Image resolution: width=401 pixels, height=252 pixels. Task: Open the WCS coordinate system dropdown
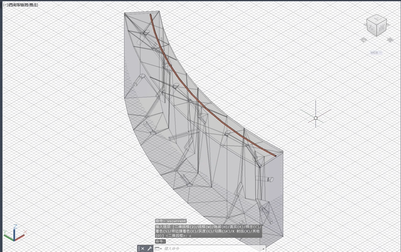(x=376, y=53)
